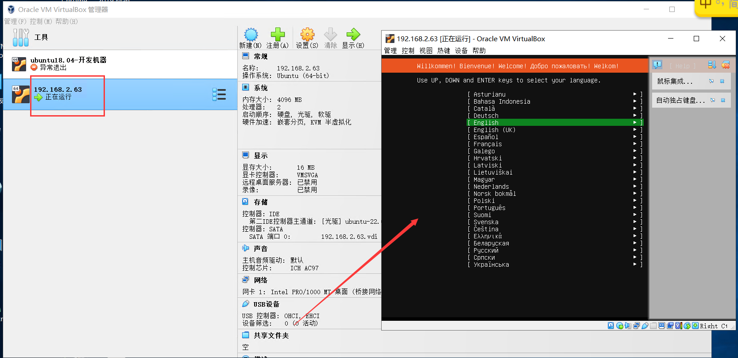Open the 存储 (Storage) section header

coord(261,202)
